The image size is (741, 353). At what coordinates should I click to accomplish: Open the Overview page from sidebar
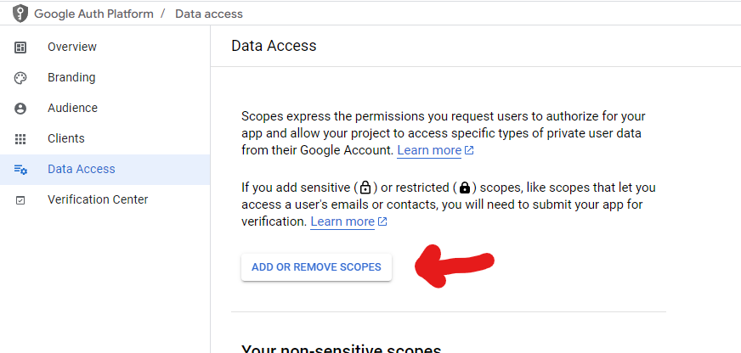[x=72, y=47]
